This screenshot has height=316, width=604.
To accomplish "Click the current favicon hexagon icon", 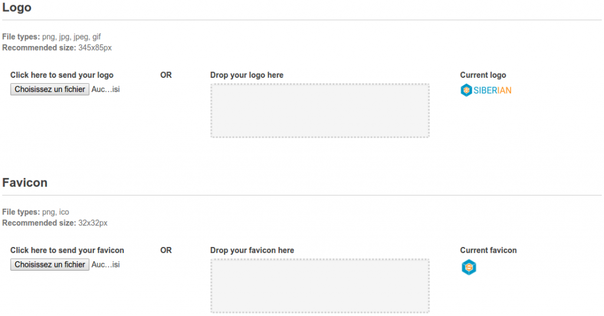I will click(469, 268).
